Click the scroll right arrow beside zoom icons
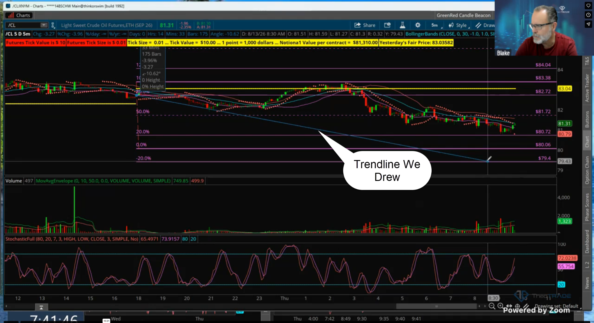Screen dimensions: 594x323 [485, 306]
